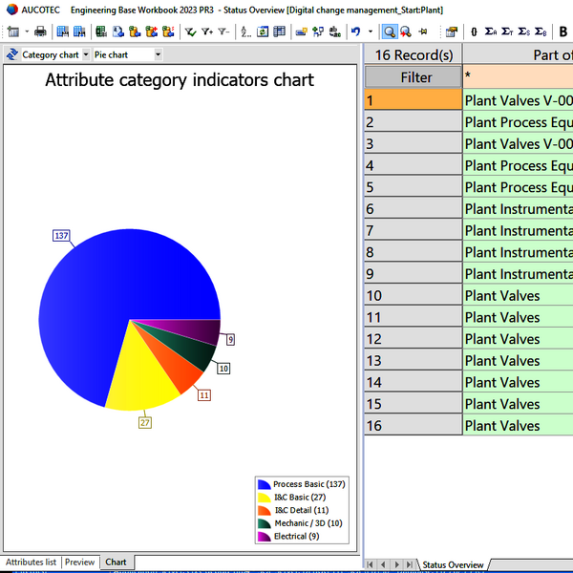Click the Filter row header button
The width and height of the screenshot is (573, 573).
415,77
